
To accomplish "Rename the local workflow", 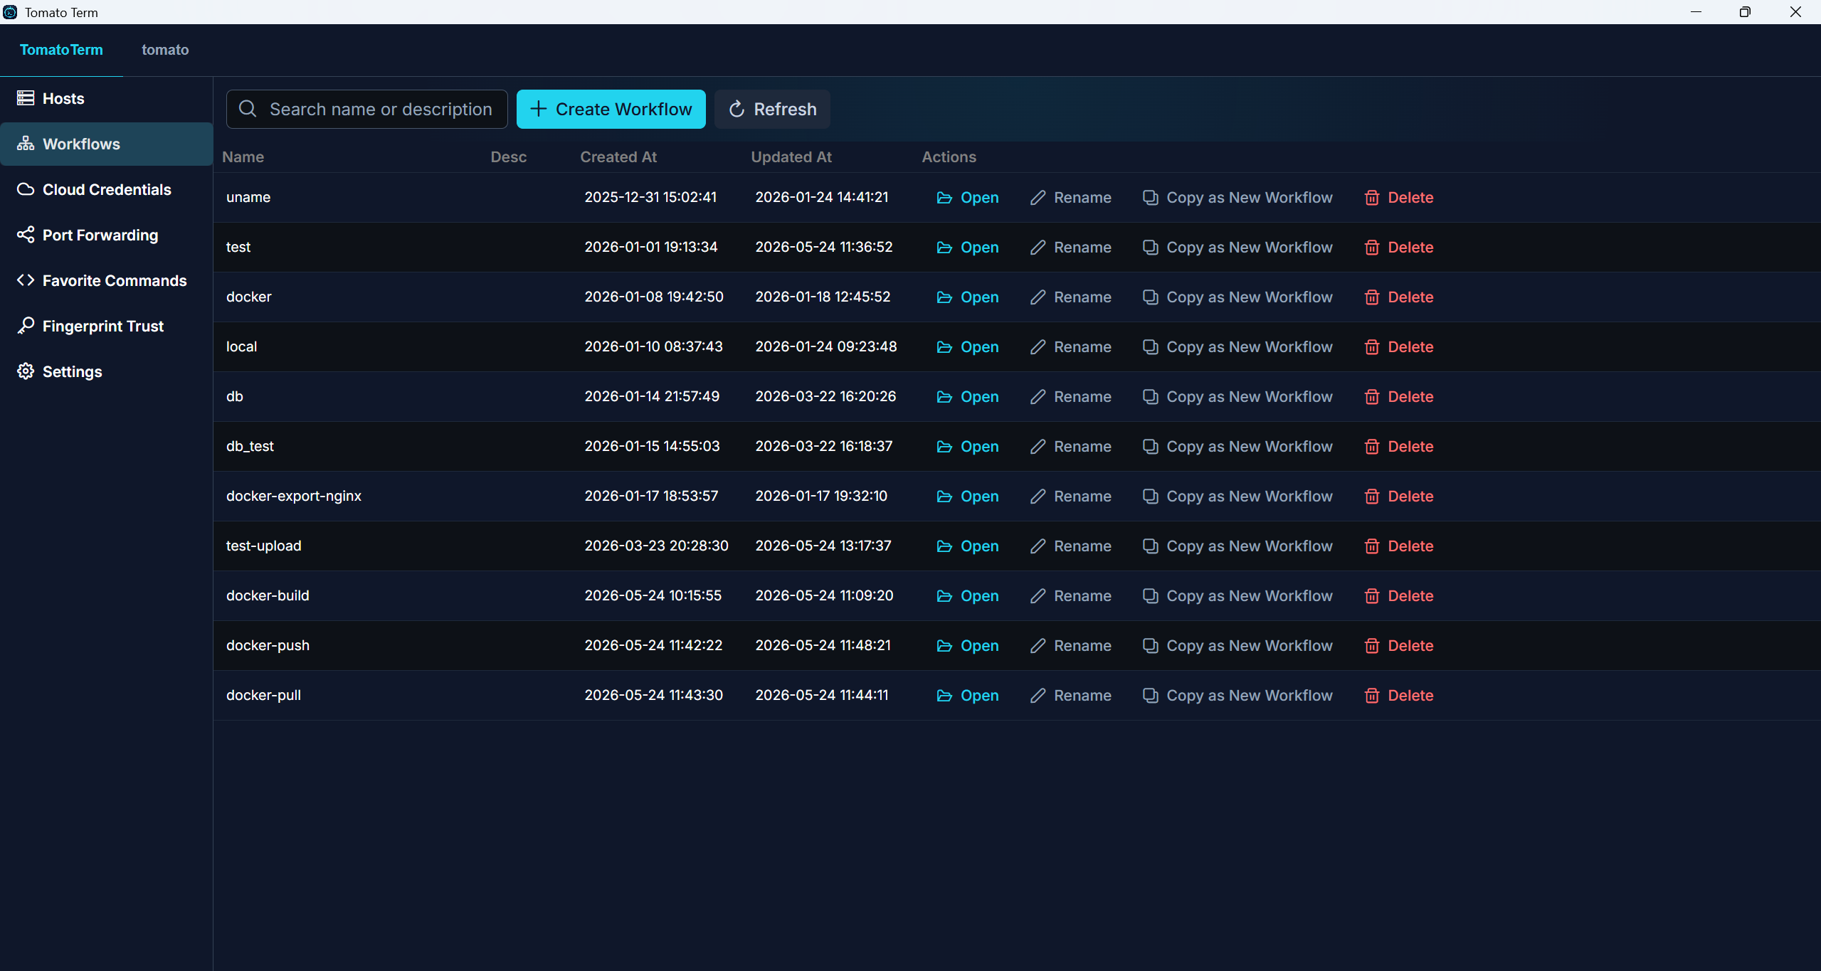I will pyautogui.click(x=1070, y=347).
